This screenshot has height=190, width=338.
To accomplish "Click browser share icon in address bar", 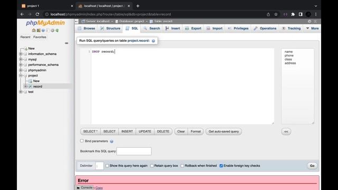I will coord(268,14).
